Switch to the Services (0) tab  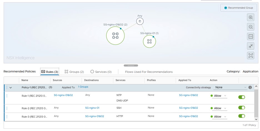point(101,72)
